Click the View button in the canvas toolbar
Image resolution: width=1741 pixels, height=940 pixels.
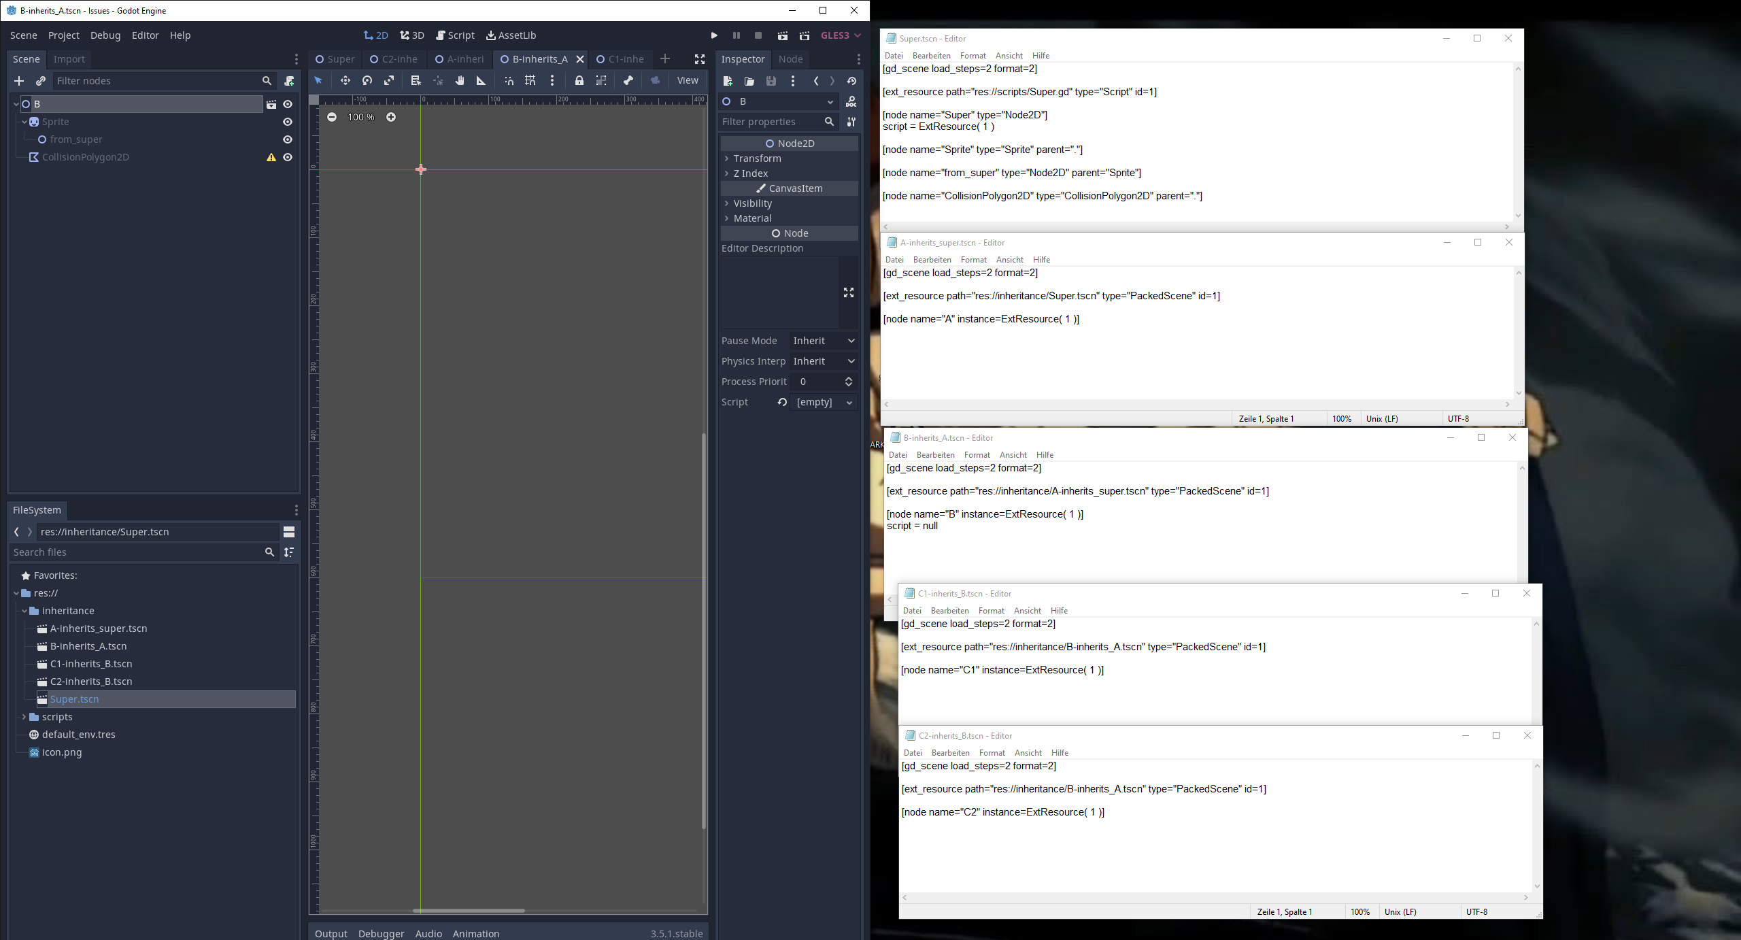688,80
